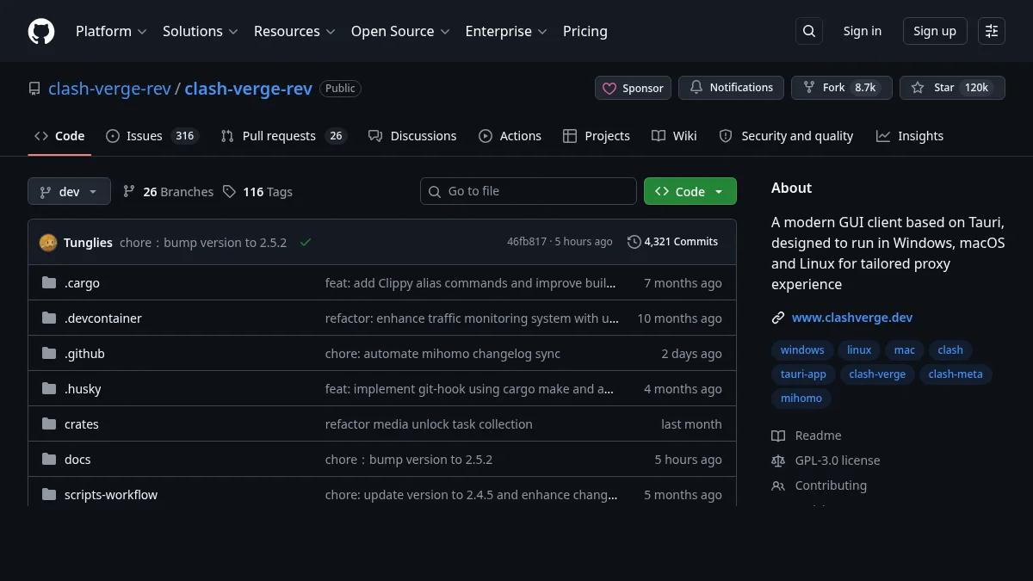Click Tunglies avatar image
The height and width of the screenshot is (581, 1033).
[48, 243]
